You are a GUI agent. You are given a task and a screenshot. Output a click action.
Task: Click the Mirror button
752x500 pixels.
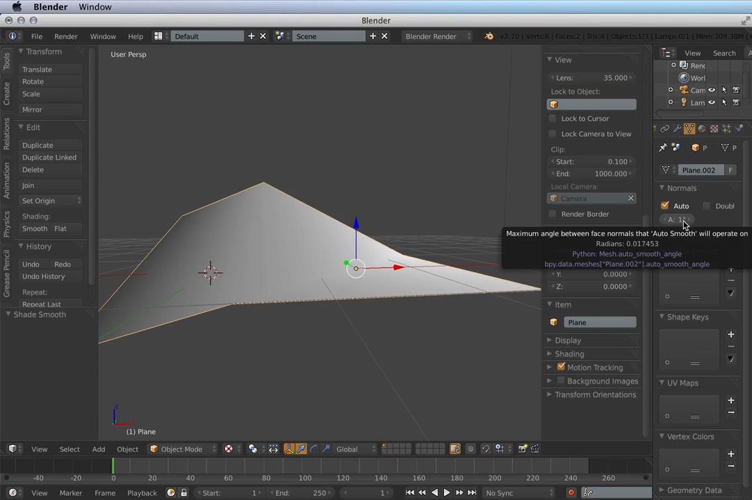pyautogui.click(x=50, y=109)
